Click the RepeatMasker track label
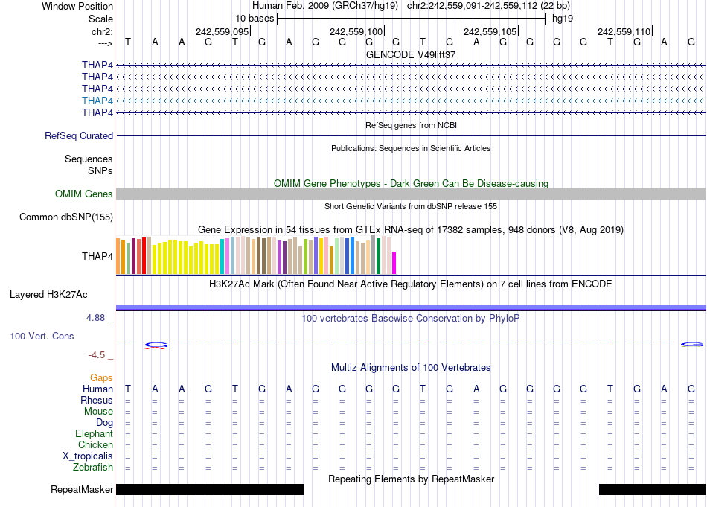707x507 pixels. pyautogui.click(x=82, y=489)
